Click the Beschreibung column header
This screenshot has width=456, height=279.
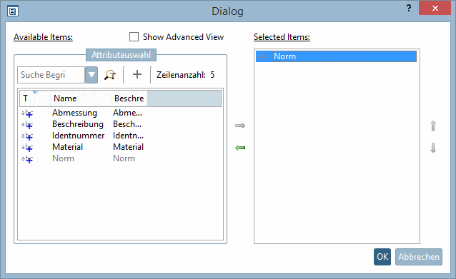tap(129, 98)
